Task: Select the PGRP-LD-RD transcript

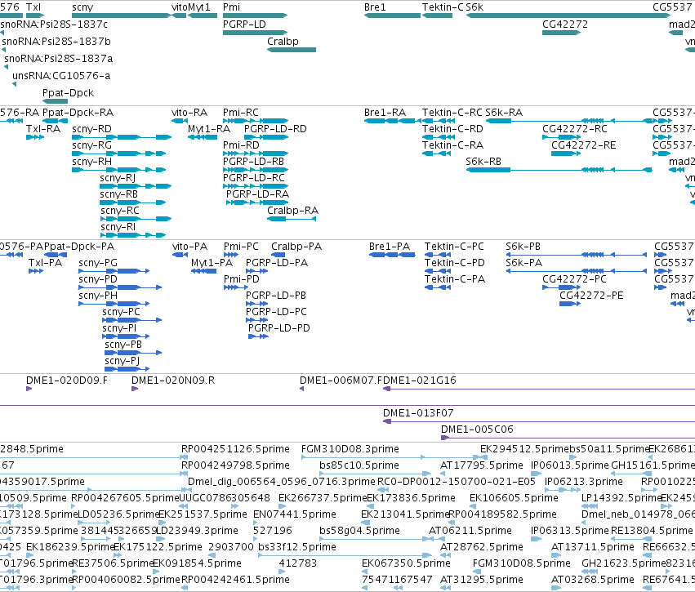Action: tap(266, 137)
